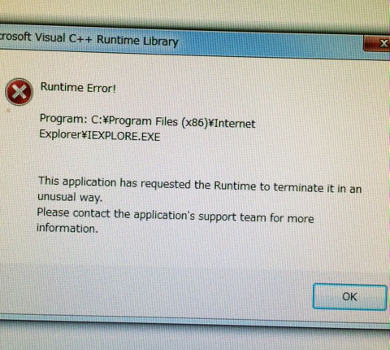Click the 'Please contact the application's' text
The width and height of the screenshot is (390, 350).
[x=116, y=213]
